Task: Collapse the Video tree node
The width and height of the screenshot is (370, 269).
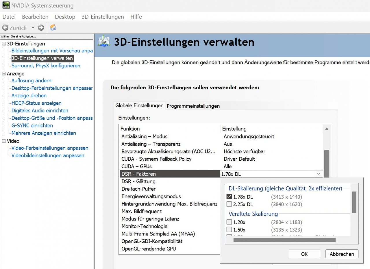Action: [4, 141]
